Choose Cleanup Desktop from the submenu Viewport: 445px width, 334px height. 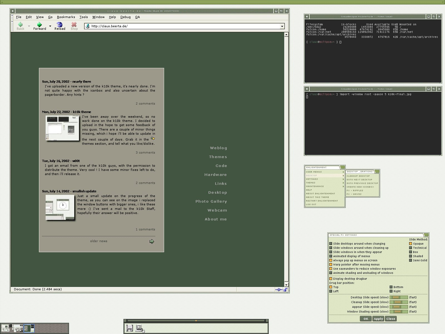362,176
